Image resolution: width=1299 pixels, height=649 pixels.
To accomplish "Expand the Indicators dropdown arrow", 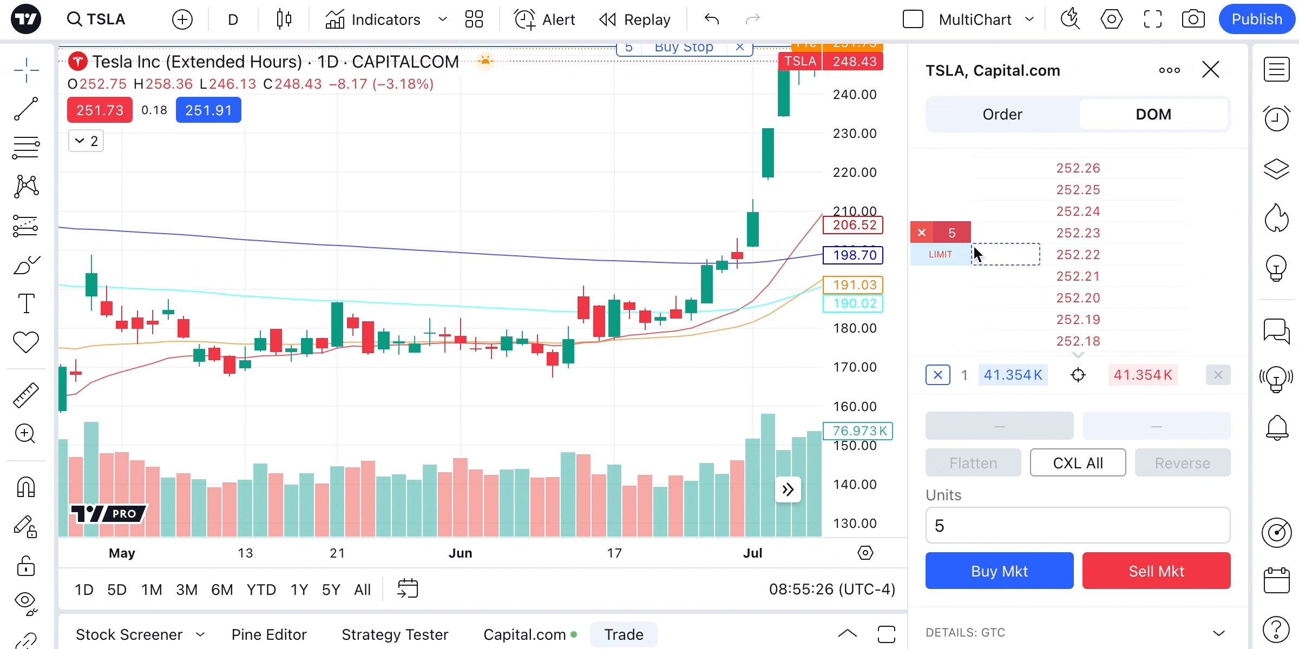I will 442,20.
